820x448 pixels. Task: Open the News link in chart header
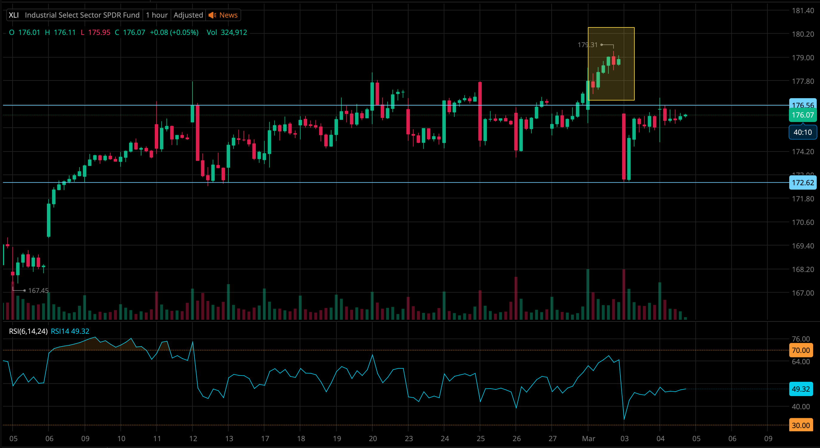click(x=228, y=15)
